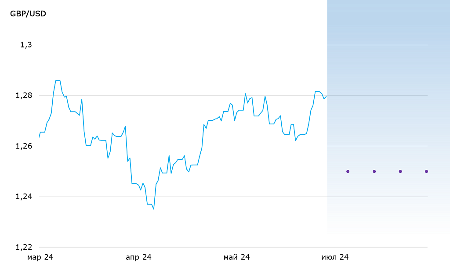Viewport: 450px width, 273px height.
Task: Select the апр 24 x-axis label
Action: click(138, 258)
